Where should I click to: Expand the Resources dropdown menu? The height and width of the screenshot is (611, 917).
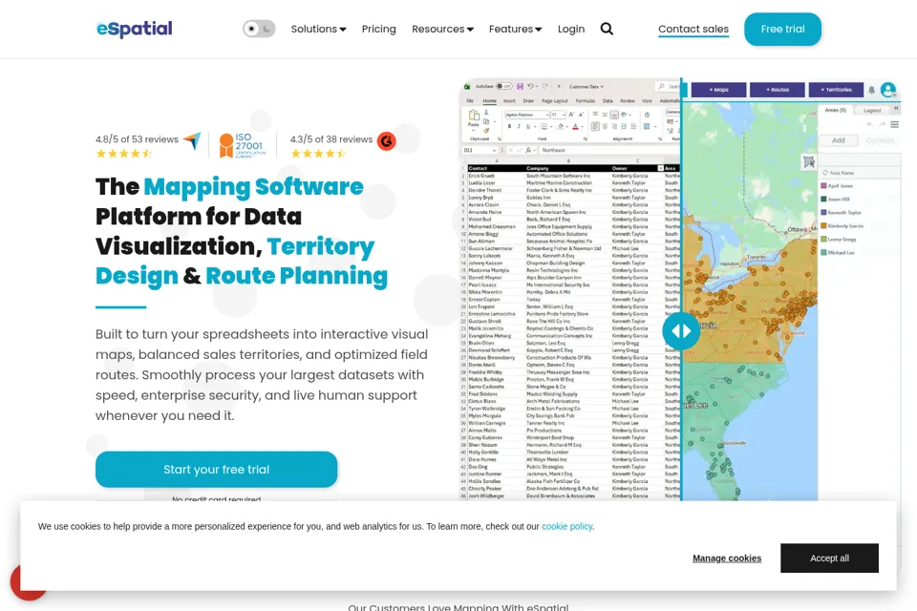tap(442, 29)
